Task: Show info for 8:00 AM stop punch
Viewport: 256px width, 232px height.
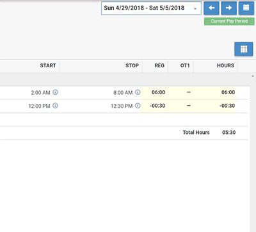Action: [138, 92]
